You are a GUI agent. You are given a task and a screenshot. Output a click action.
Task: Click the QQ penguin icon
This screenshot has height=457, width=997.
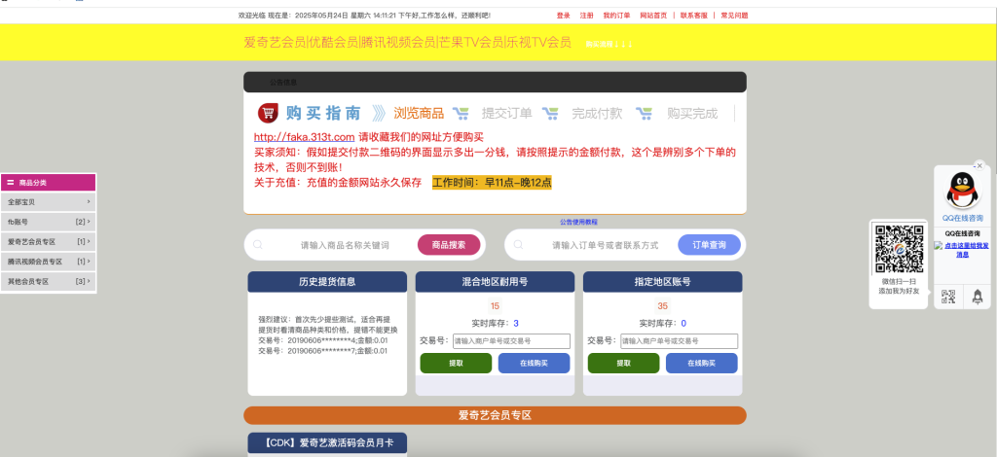pyautogui.click(x=963, y=190)
